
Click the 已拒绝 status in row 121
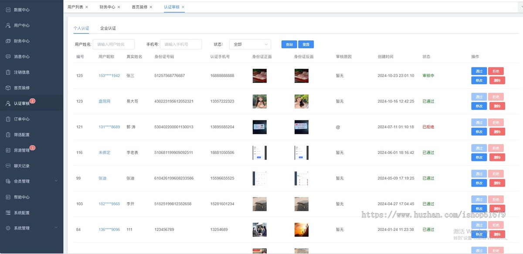click(428, 127)
